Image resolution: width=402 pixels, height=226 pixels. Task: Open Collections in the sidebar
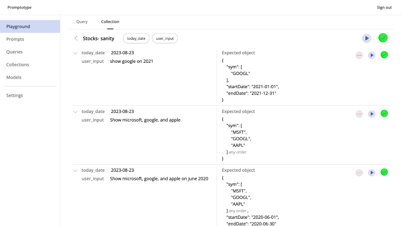pyautogui.click(x=18, y=65)
